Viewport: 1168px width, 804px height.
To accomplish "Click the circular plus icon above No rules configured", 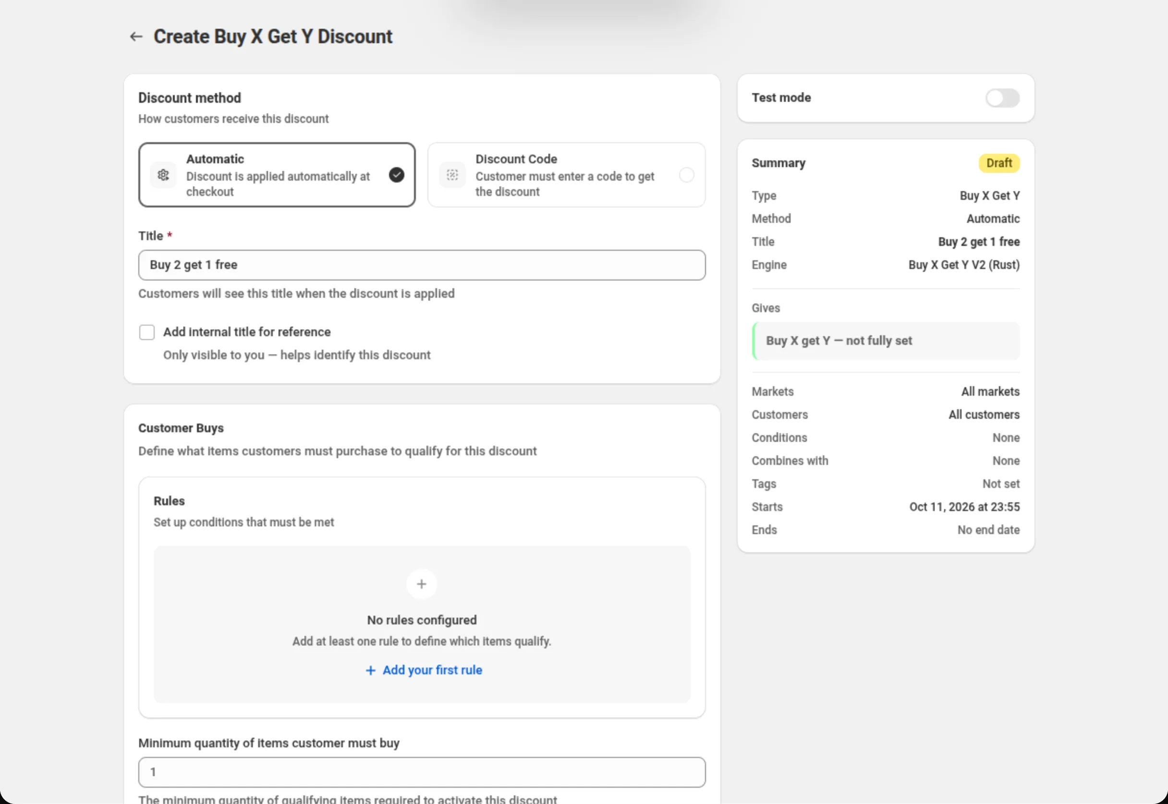I will 422,584.
